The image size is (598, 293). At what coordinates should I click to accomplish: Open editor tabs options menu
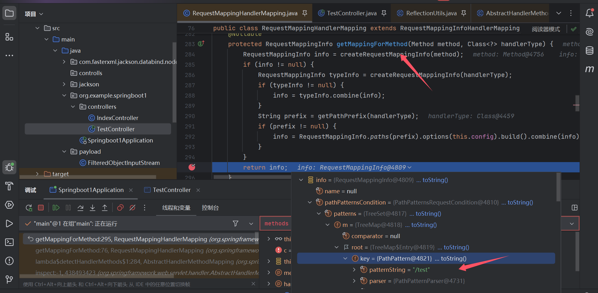click(x=571, y=13)
